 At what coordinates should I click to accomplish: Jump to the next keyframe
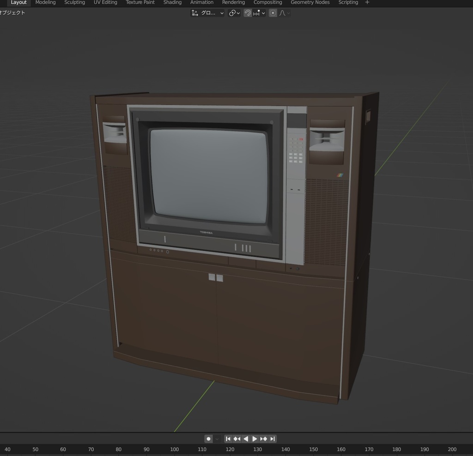[x=263, y=439]
